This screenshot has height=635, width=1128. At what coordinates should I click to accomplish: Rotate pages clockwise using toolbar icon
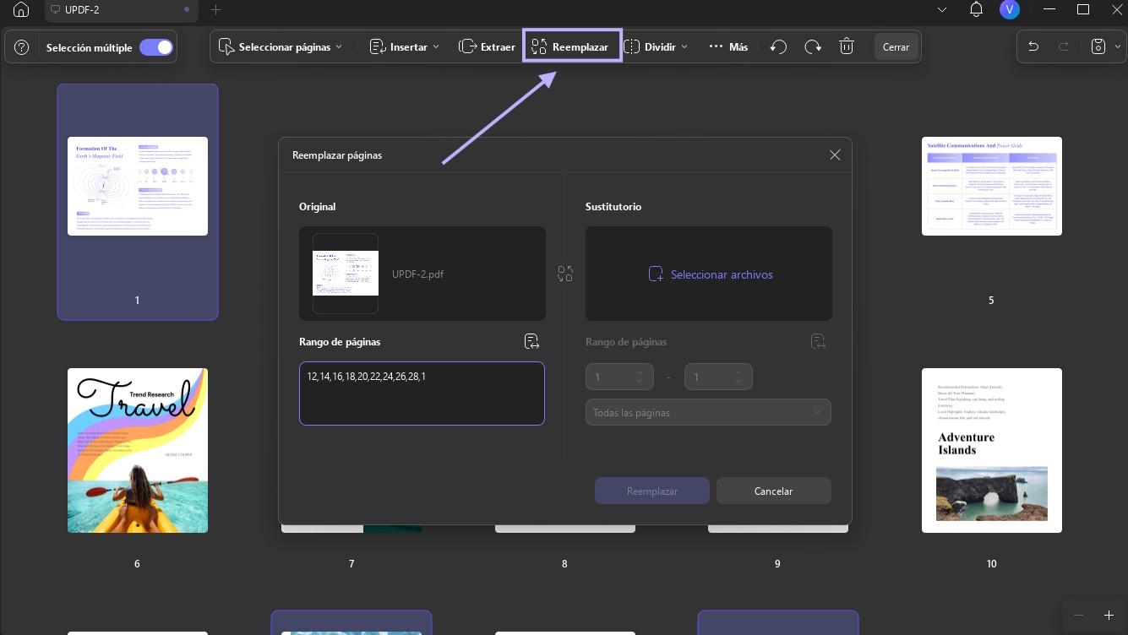(813, 47)
